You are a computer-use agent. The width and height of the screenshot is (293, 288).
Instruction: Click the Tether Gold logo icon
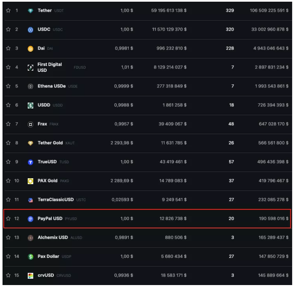coord(30,143)
